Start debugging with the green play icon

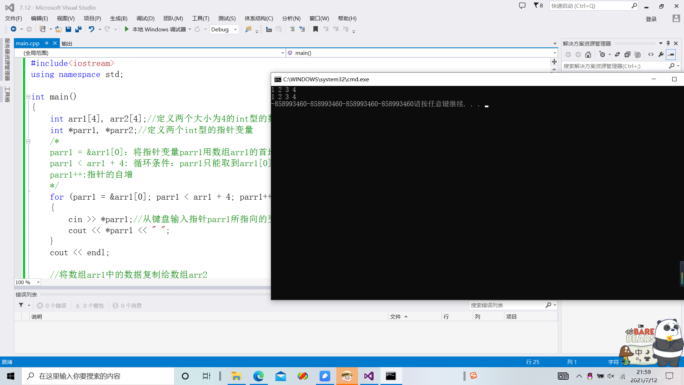[126, 29]
